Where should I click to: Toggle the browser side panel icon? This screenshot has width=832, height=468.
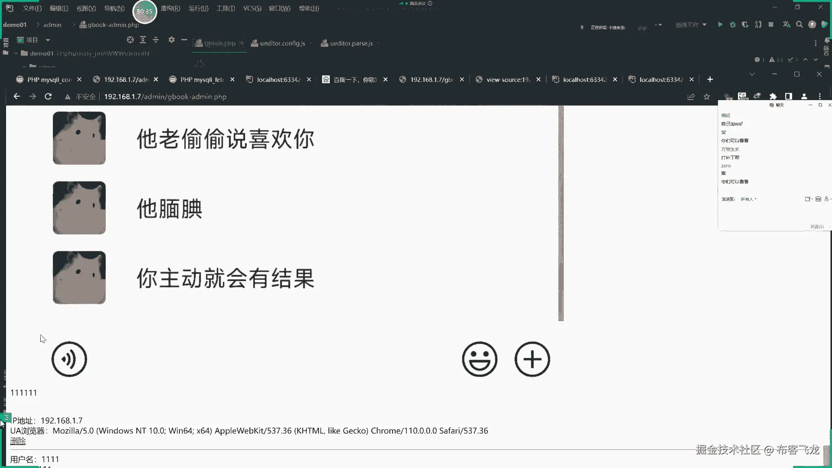point(788,96)
